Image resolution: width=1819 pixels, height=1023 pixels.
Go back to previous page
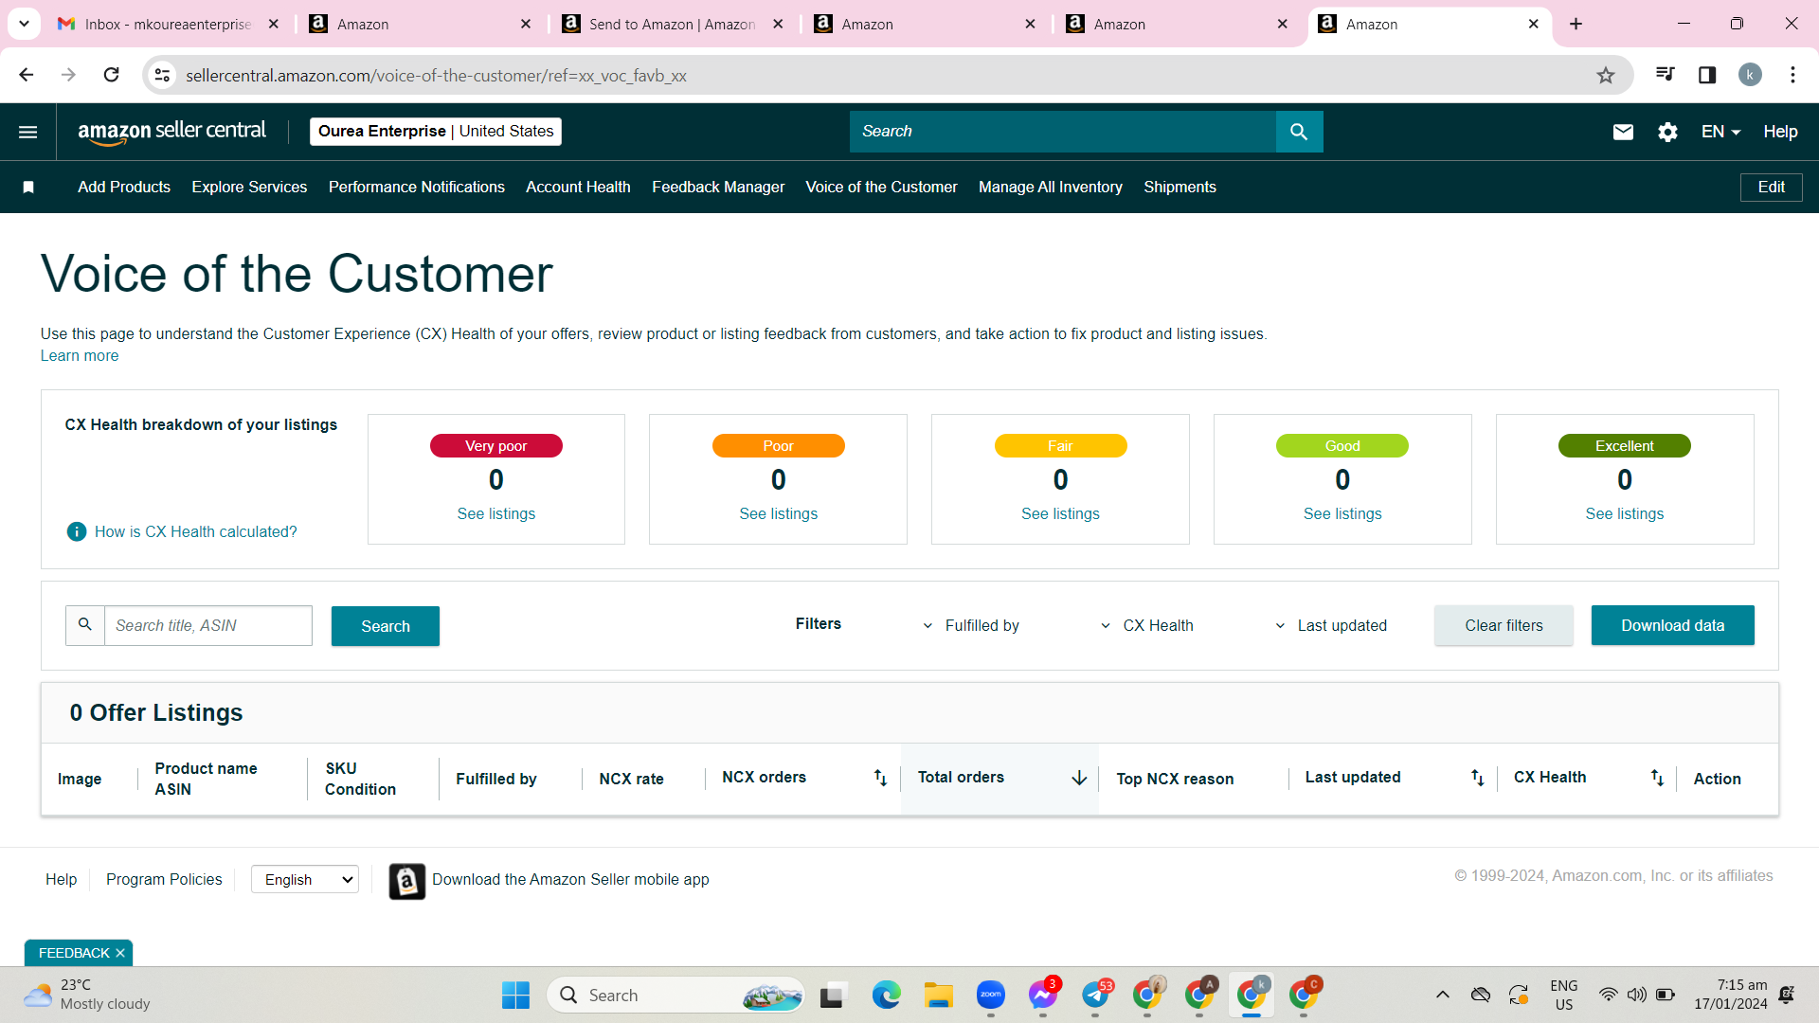click(27, 75)
